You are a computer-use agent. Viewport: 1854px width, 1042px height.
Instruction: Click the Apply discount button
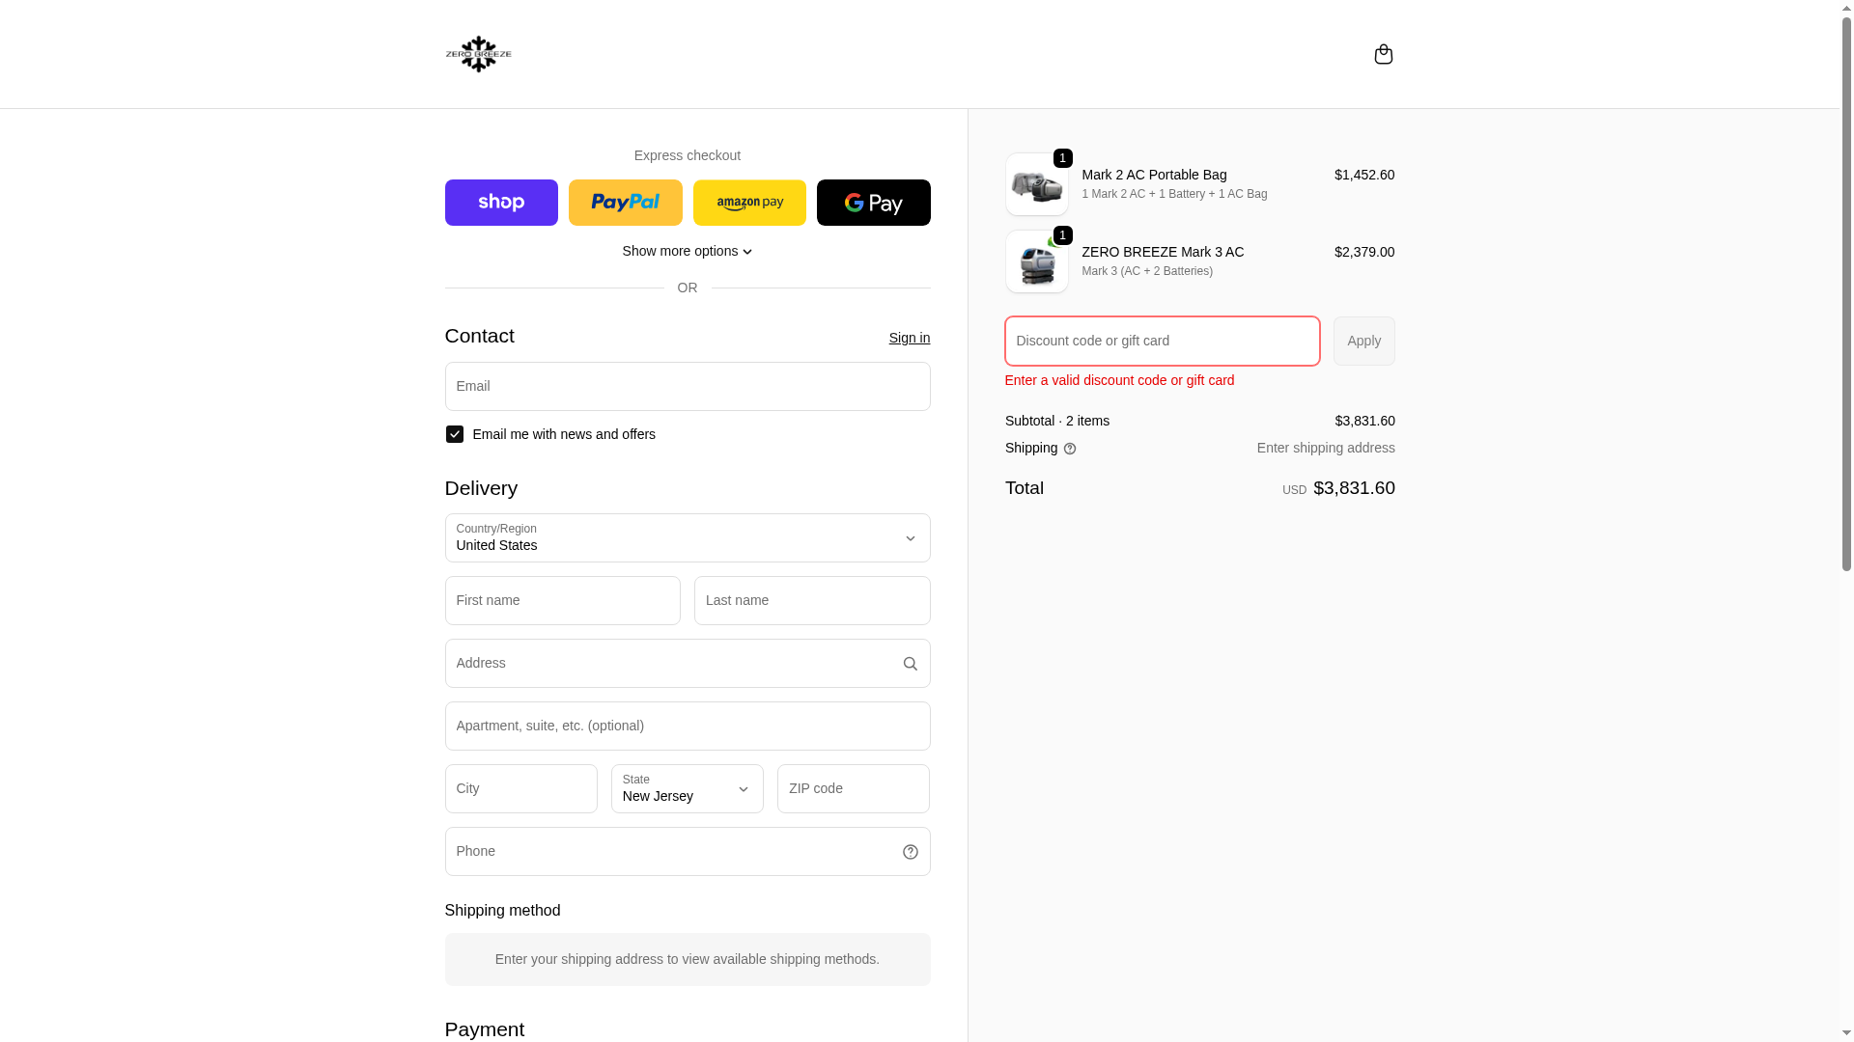point(1363,342)
